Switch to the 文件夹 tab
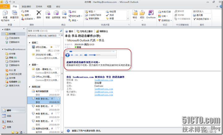 [39, 6]
